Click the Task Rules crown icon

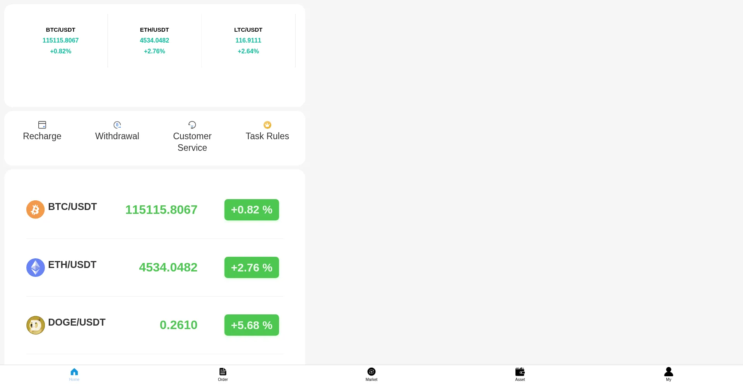[267, 125]
